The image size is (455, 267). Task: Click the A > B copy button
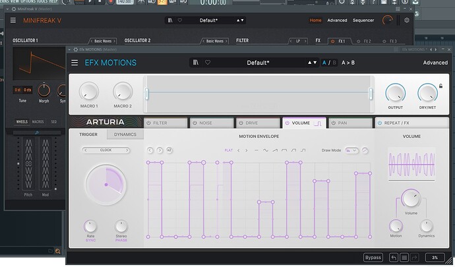tap(348, 63)
